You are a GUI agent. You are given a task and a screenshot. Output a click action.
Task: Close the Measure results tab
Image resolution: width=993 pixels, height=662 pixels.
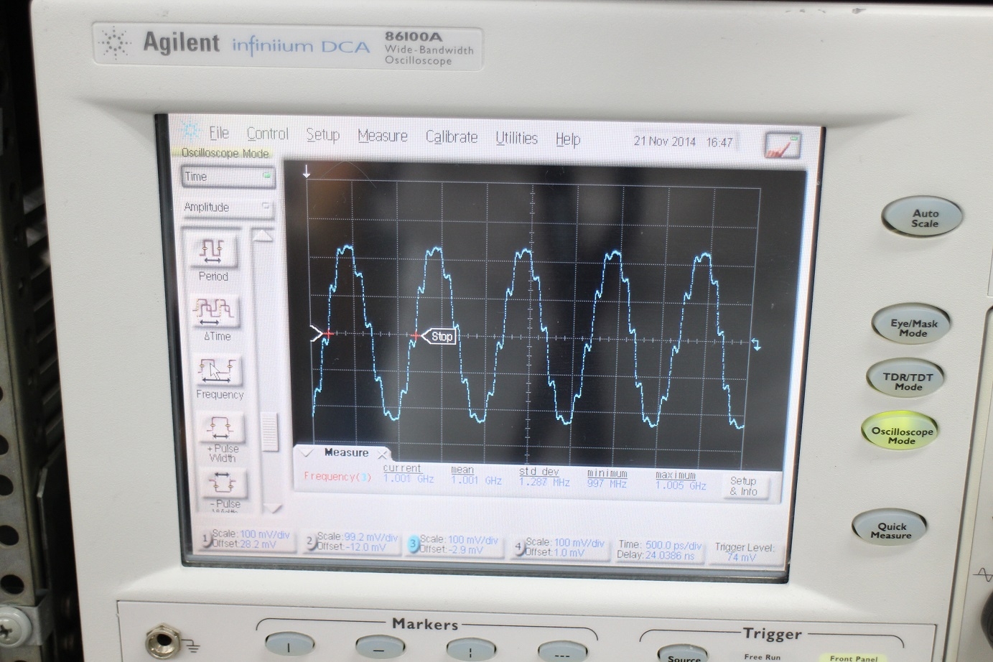pos(383,454)
